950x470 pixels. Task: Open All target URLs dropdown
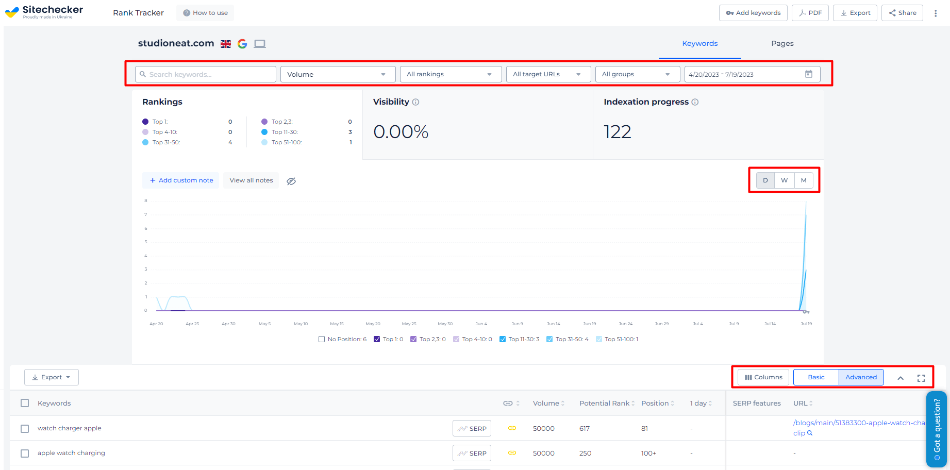click(548, 74)
